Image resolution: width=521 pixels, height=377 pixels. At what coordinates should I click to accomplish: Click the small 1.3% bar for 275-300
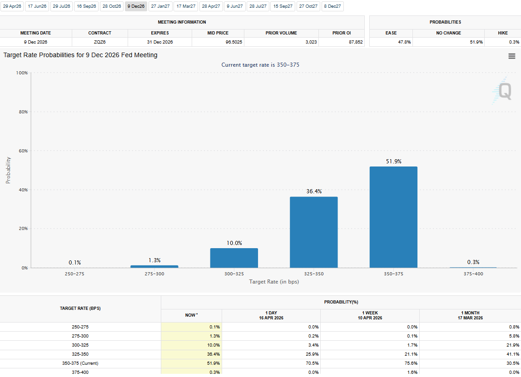click(154, 266)
